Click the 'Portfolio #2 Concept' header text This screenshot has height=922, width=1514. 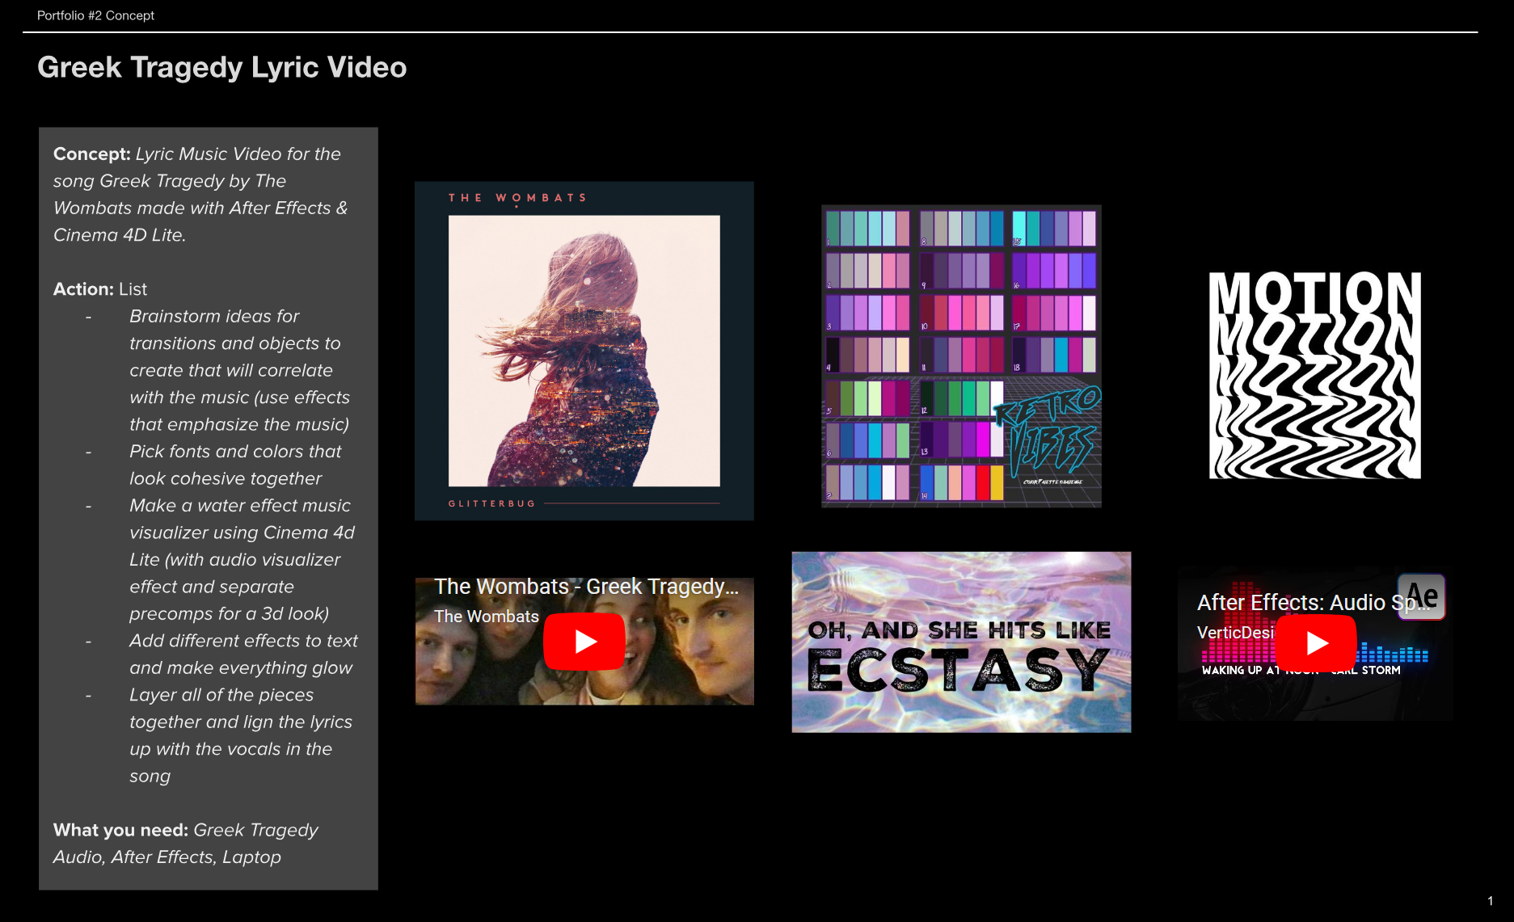(95, 15)
